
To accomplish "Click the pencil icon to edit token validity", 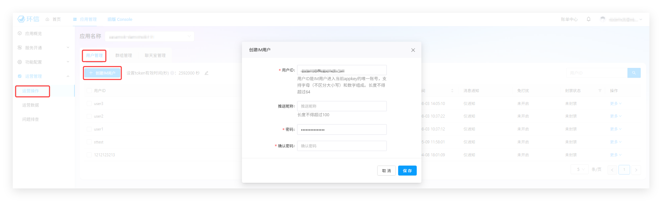I will click(206, 73).
